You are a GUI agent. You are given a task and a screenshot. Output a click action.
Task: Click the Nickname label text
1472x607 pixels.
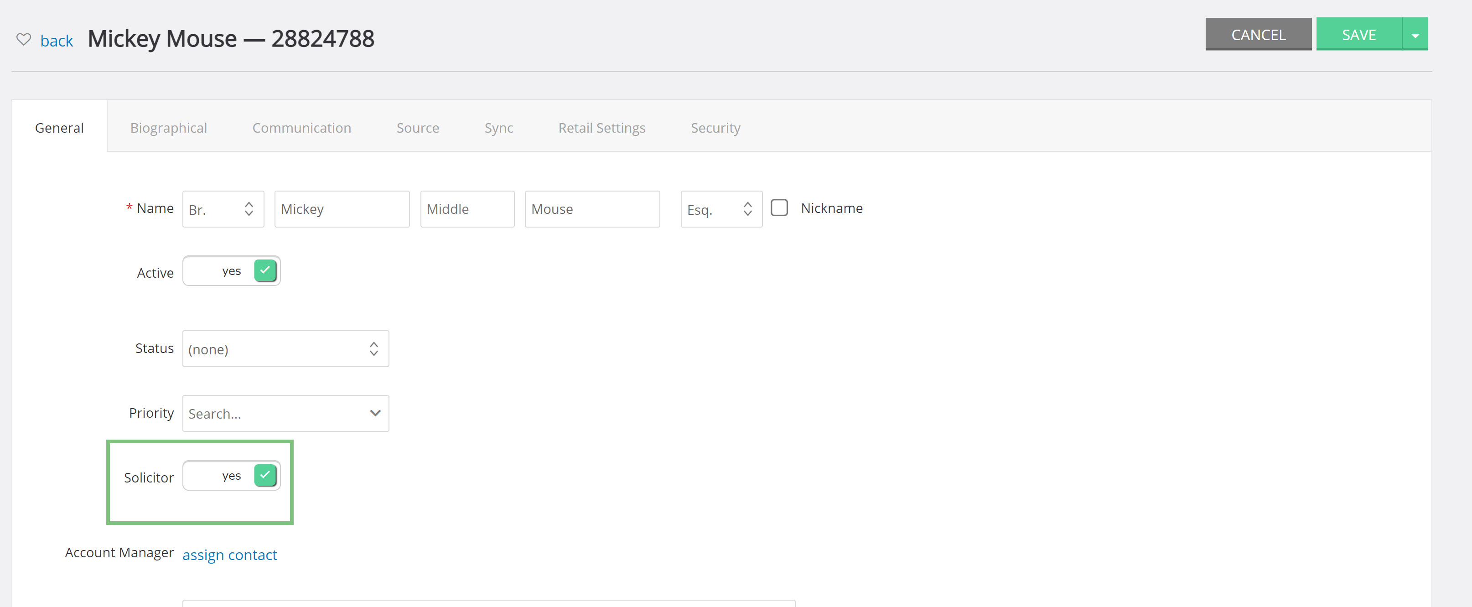click(831, 208)
